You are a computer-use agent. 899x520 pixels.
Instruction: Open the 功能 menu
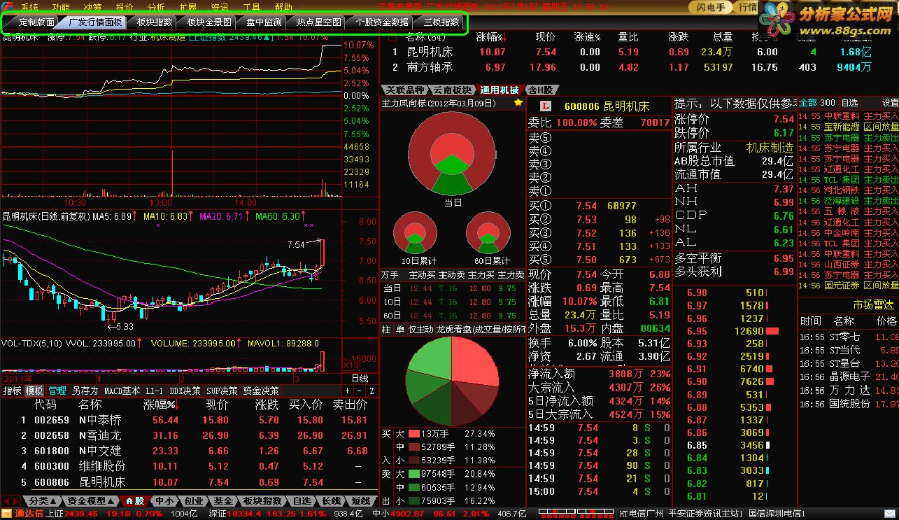(x=61, y=7)
